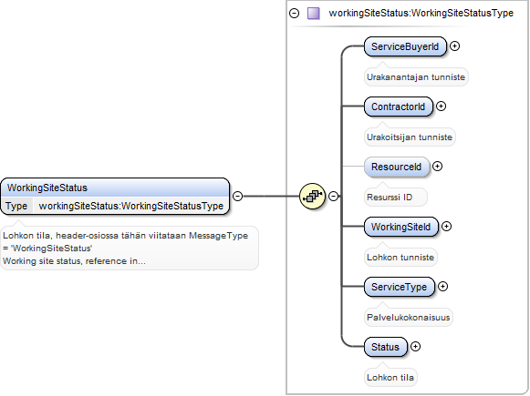
Task: Expand the ResourceId element
Action: coord(437,167)
